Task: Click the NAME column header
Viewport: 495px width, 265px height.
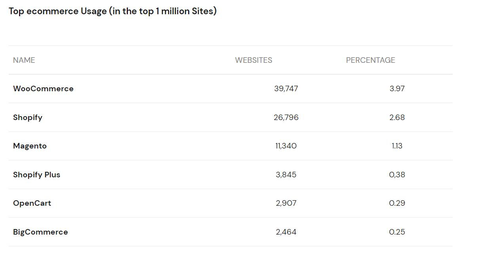Action: point(24,60)
